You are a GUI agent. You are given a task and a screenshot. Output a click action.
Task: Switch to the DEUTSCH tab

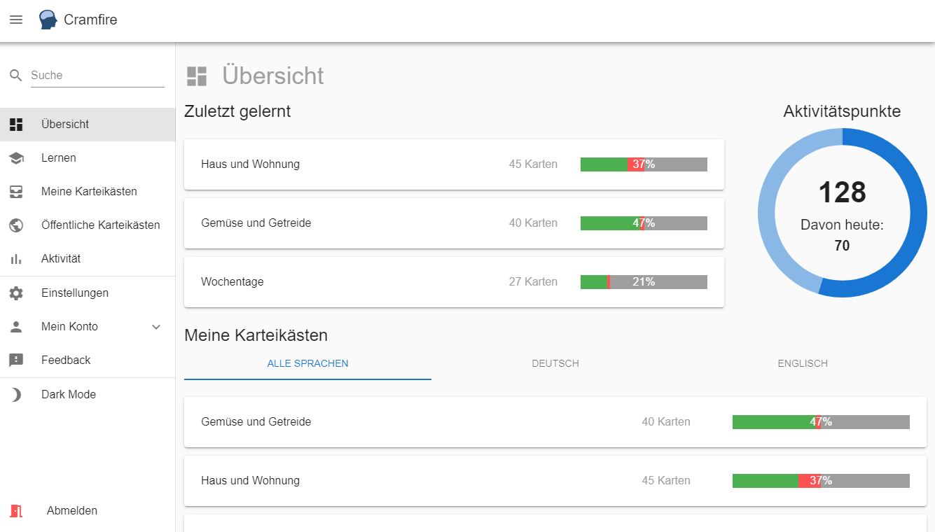click(555, 363)
